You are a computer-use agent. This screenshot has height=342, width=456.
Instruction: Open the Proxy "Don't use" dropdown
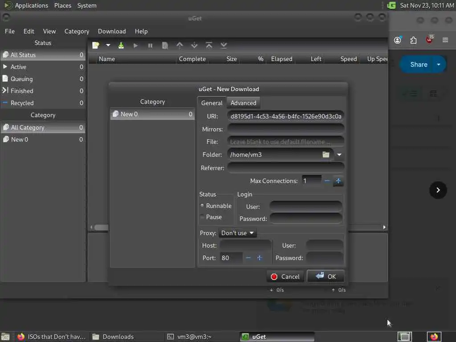(x=238, y=233)
